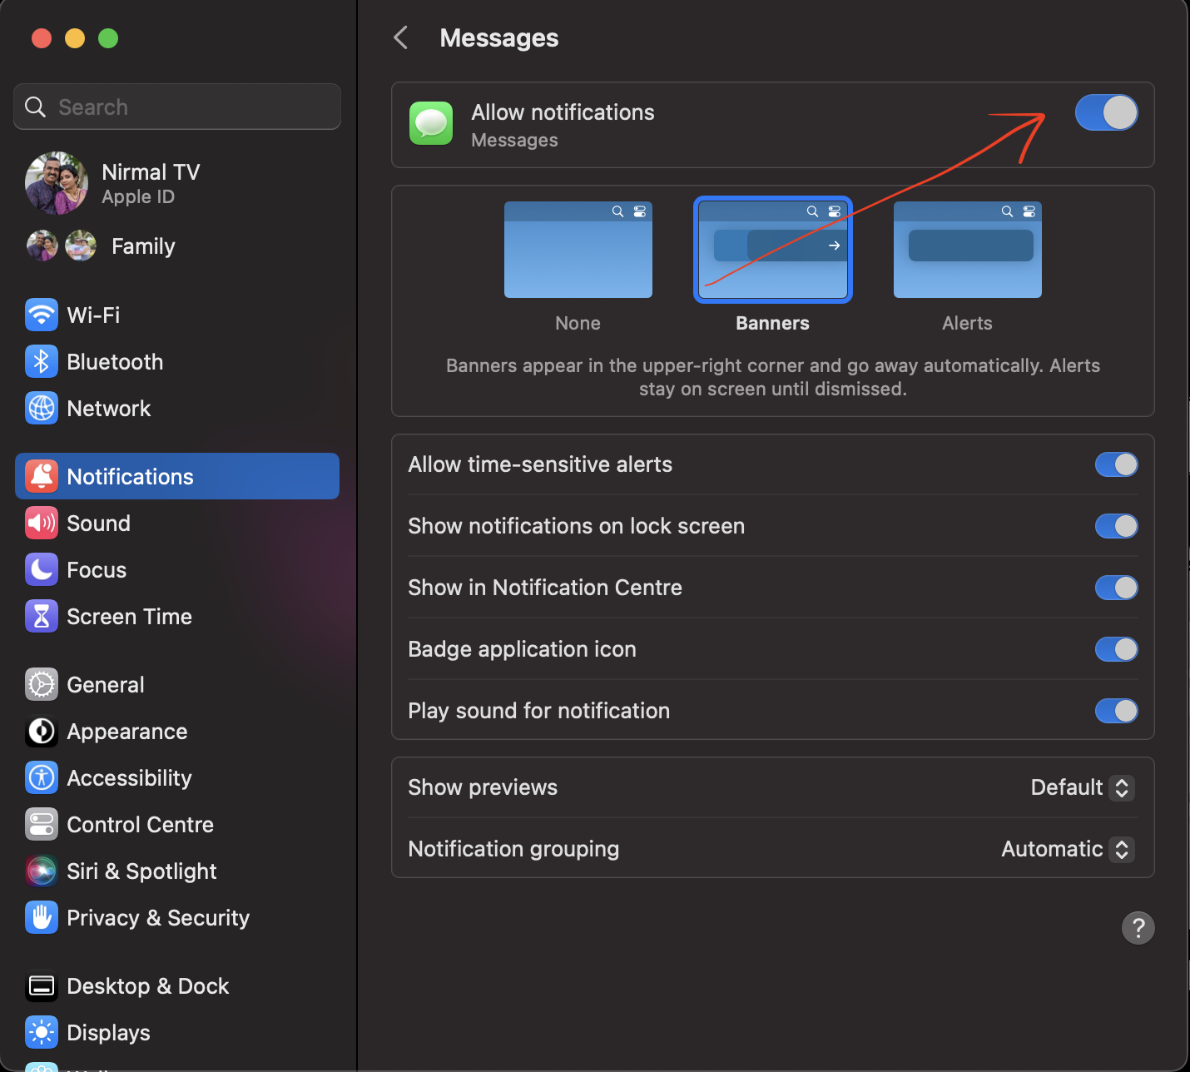Click the Appearance label in sidebar
The width and height of the screenshot is (1190, 1072).
[x=127, y=731]
